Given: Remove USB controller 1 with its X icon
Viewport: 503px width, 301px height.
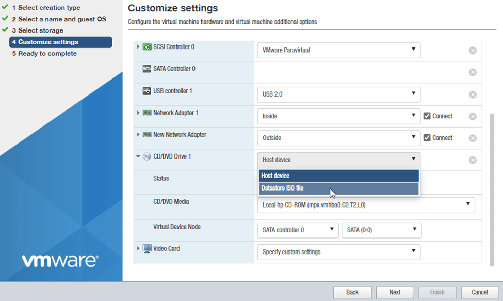Looking at the screenshot, I should (473, 94).
